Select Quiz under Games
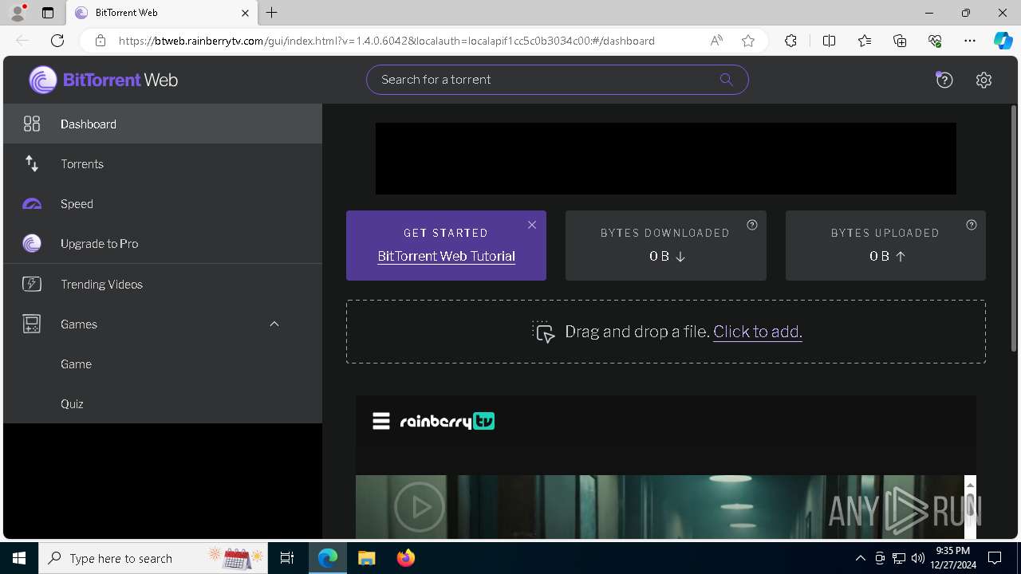Viewport: 1021px width, 574px height. (x=163, y=403)
